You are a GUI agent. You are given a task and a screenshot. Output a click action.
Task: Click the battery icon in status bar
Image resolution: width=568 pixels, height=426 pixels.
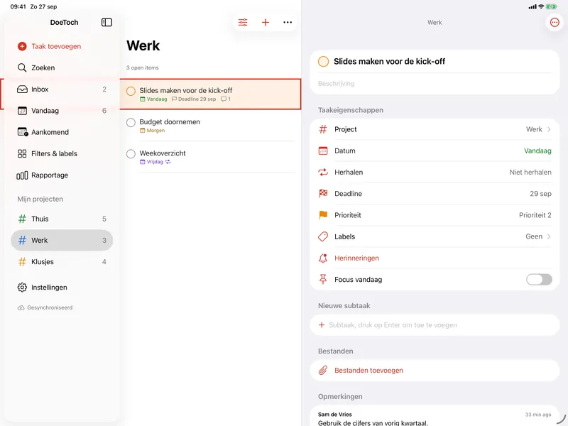(551, 6)
